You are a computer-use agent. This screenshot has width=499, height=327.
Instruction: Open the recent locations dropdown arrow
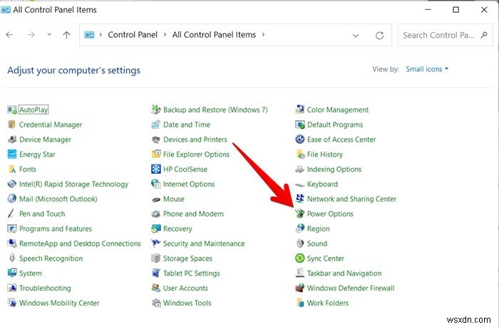coord(49,34)
